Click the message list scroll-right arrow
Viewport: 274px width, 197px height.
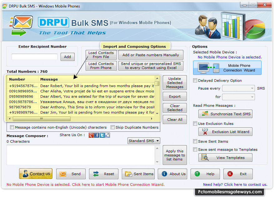152,119
